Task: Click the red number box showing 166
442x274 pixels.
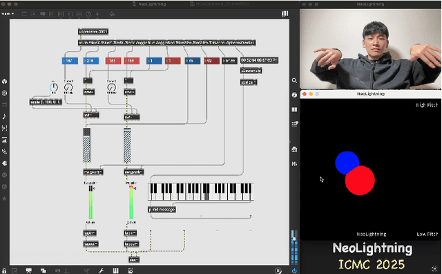Action: coord(131,61)
